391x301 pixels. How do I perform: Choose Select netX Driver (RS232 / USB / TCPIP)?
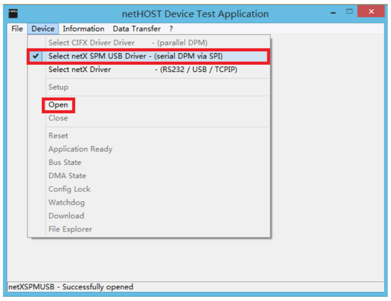point(149,69)
